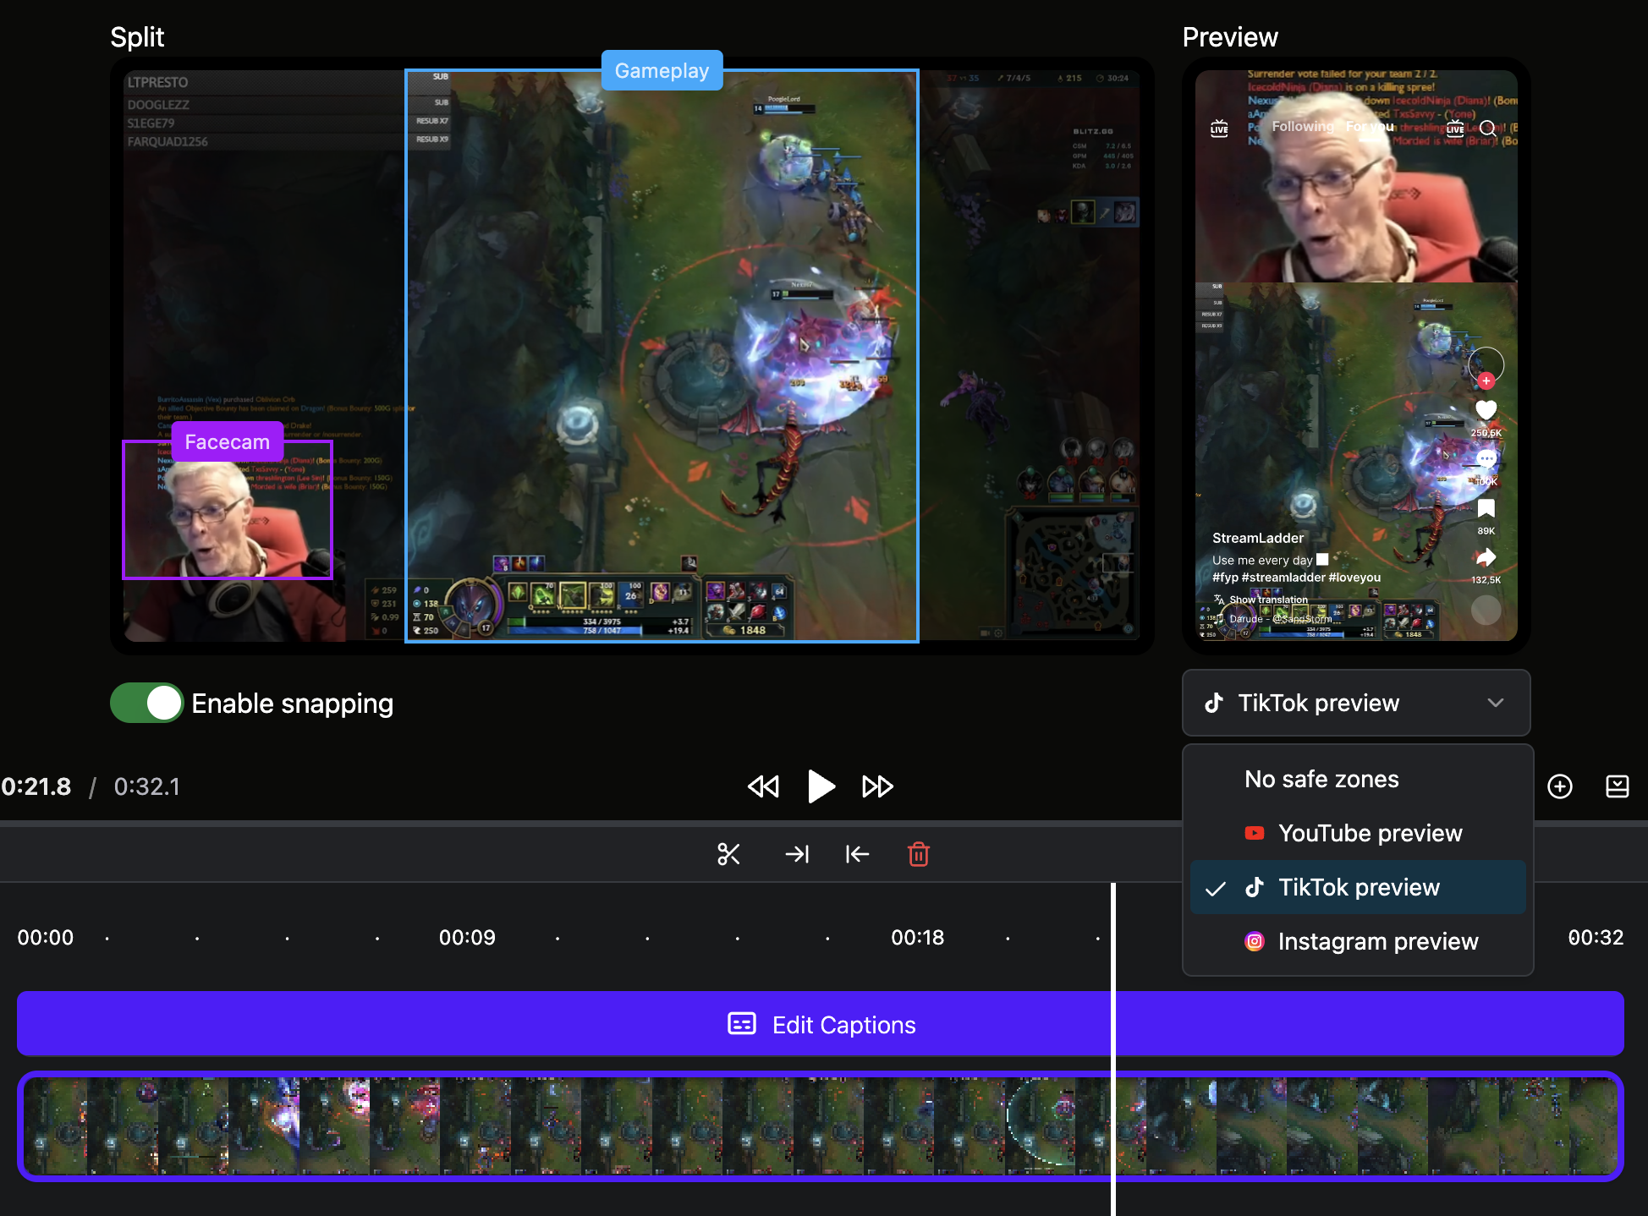
Task: Play the video clip
Action: click(821, 786)
